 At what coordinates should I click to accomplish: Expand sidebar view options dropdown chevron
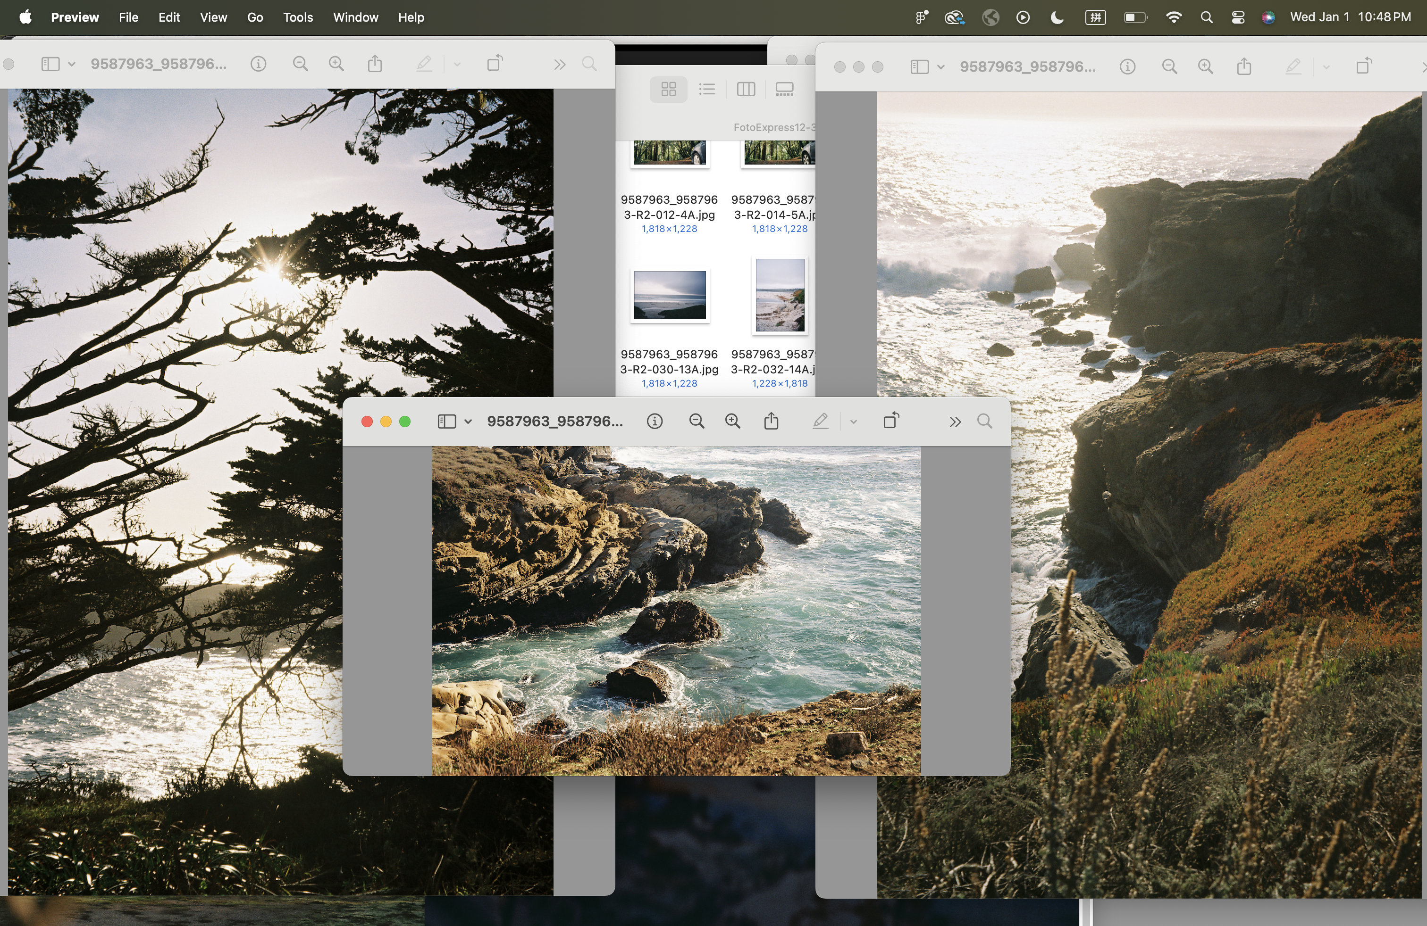point(468,422)
